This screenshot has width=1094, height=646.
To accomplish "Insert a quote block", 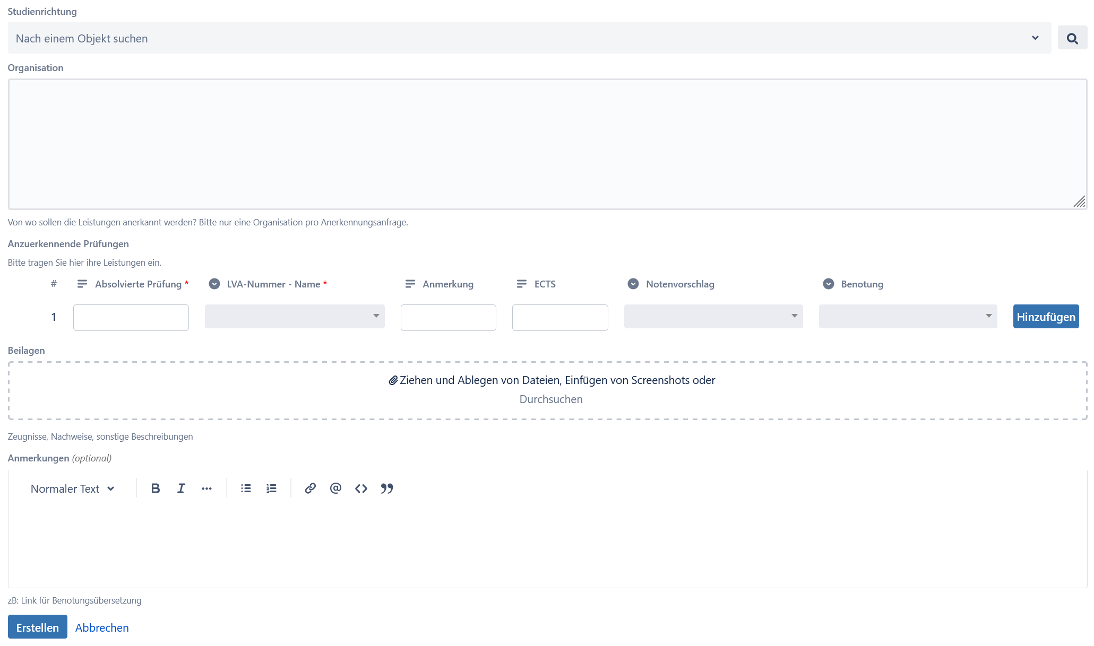I will click(386, 488).
